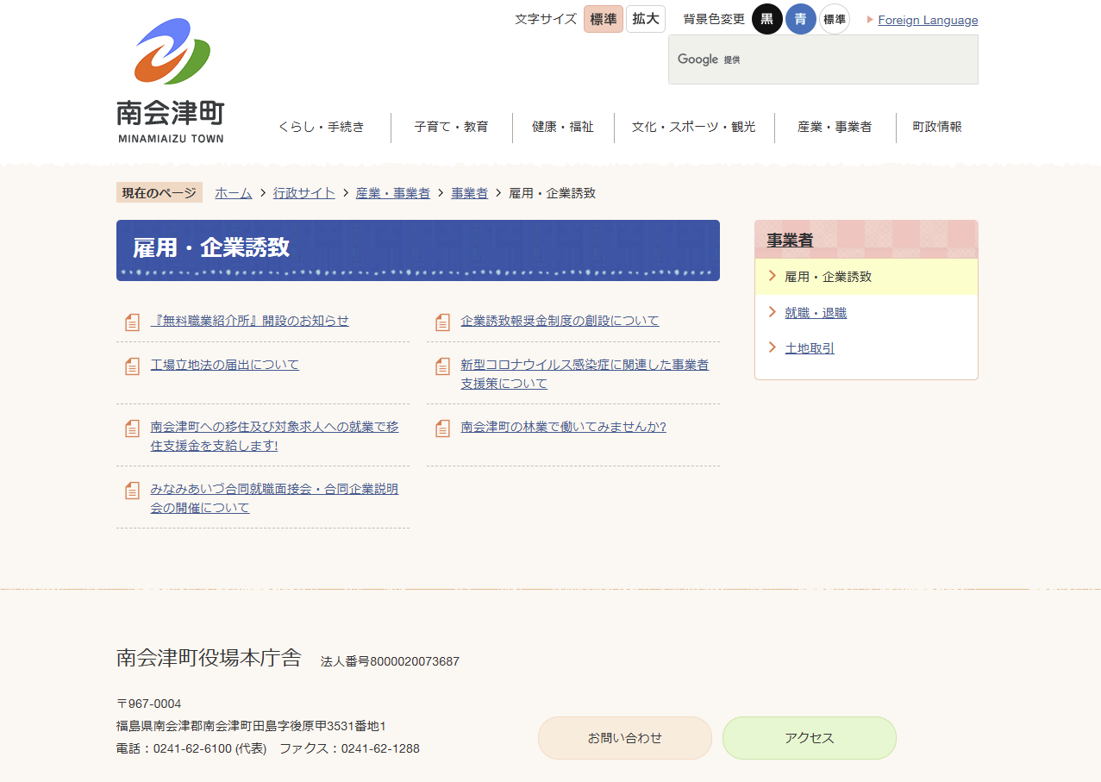Set text size to 拡大
Viewport: 1101px width, 782px height.
point(646,19)
